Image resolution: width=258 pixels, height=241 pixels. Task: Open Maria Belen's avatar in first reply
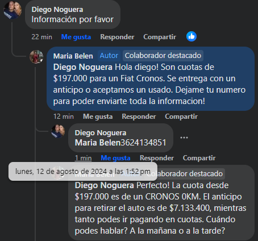tap(36, 57)
